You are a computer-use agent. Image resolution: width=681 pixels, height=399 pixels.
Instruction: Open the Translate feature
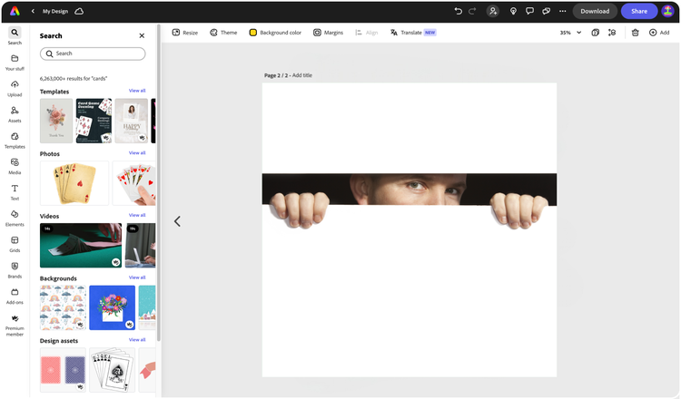pyautogui.click(x=413, y=33)
